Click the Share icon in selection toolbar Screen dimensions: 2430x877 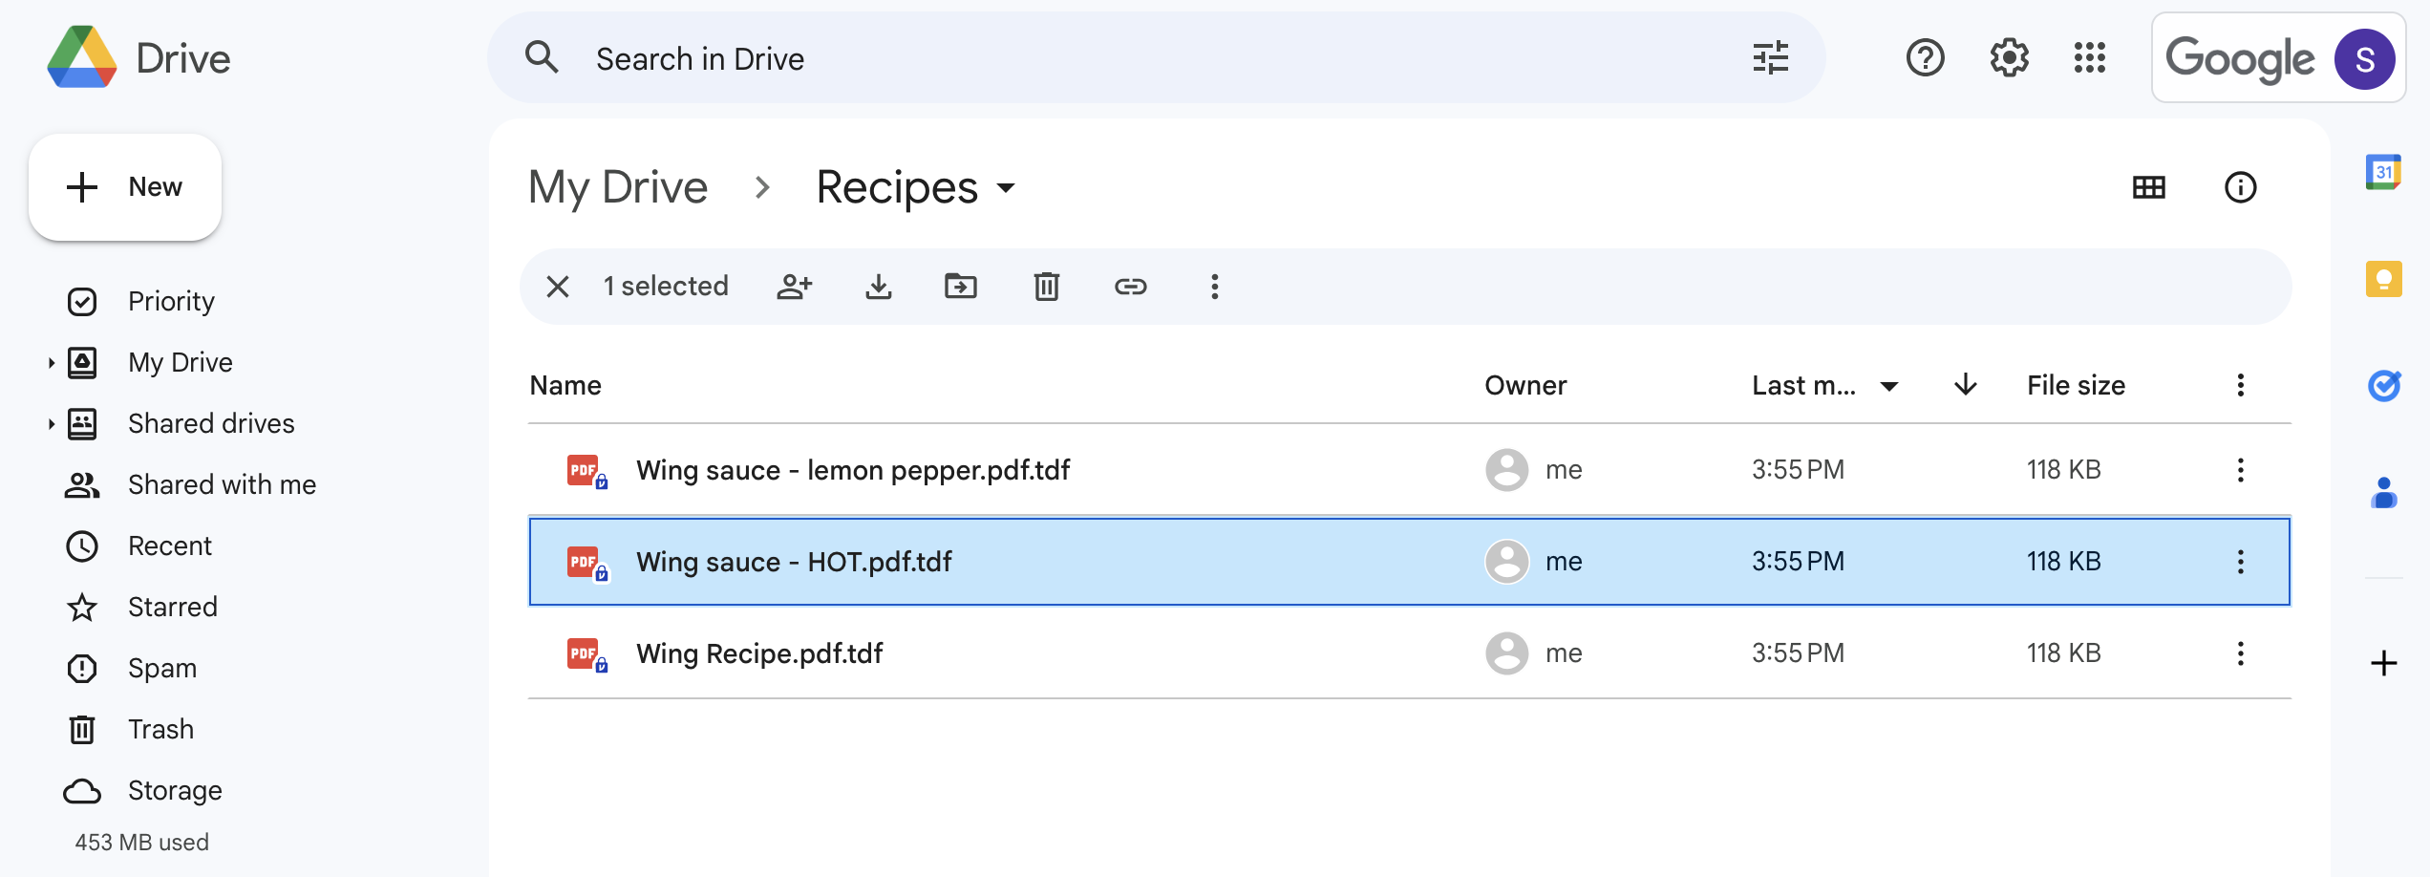pyautogui.click(x=795, y=287)
